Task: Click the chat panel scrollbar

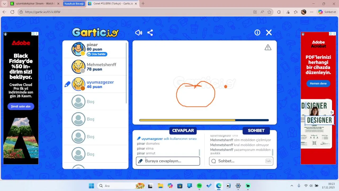Action: click(x=272, y=153)
